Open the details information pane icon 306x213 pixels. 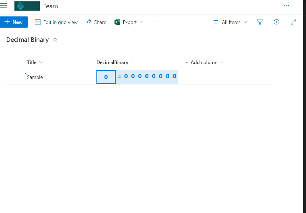pyautogui.click(x=276, y=22)
